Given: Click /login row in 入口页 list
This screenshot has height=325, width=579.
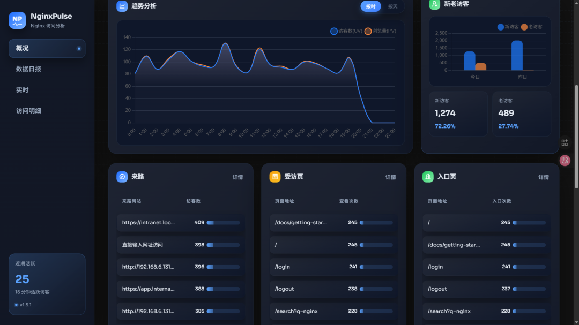Looking at the screenshot, I should point(487,267).
